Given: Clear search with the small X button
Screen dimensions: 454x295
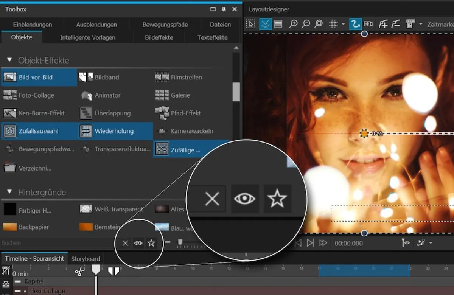Looking at the screenshot, I should coord(126,243).
